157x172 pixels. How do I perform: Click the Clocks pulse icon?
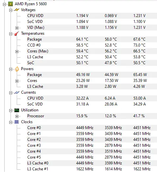(x=17, y=122)
